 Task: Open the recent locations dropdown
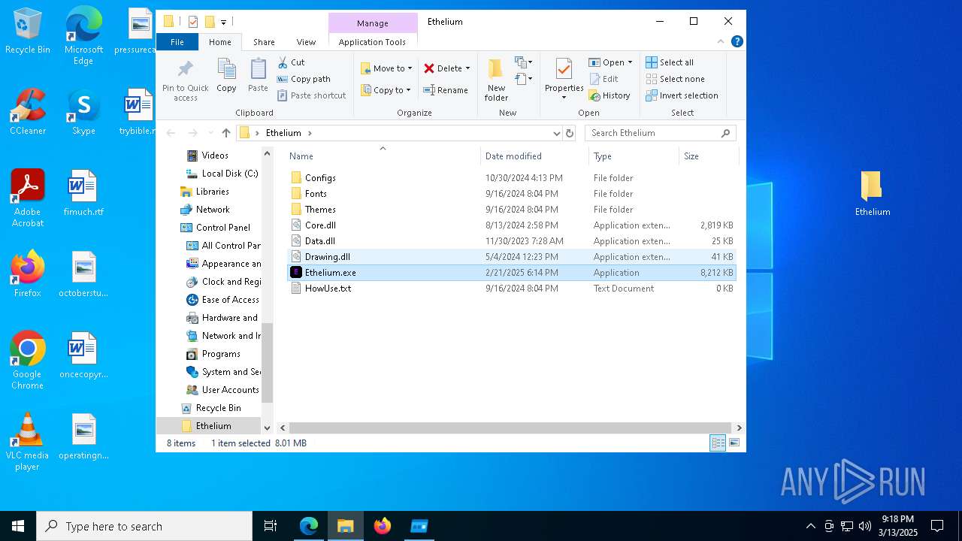click(x=210, y=133)
